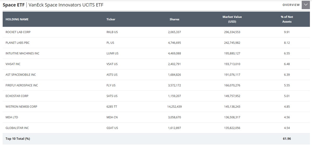Click net assets percentage 4.56
Image resolution: width=312 pixels, height=147 pixels.
click(x=287, y=117)
